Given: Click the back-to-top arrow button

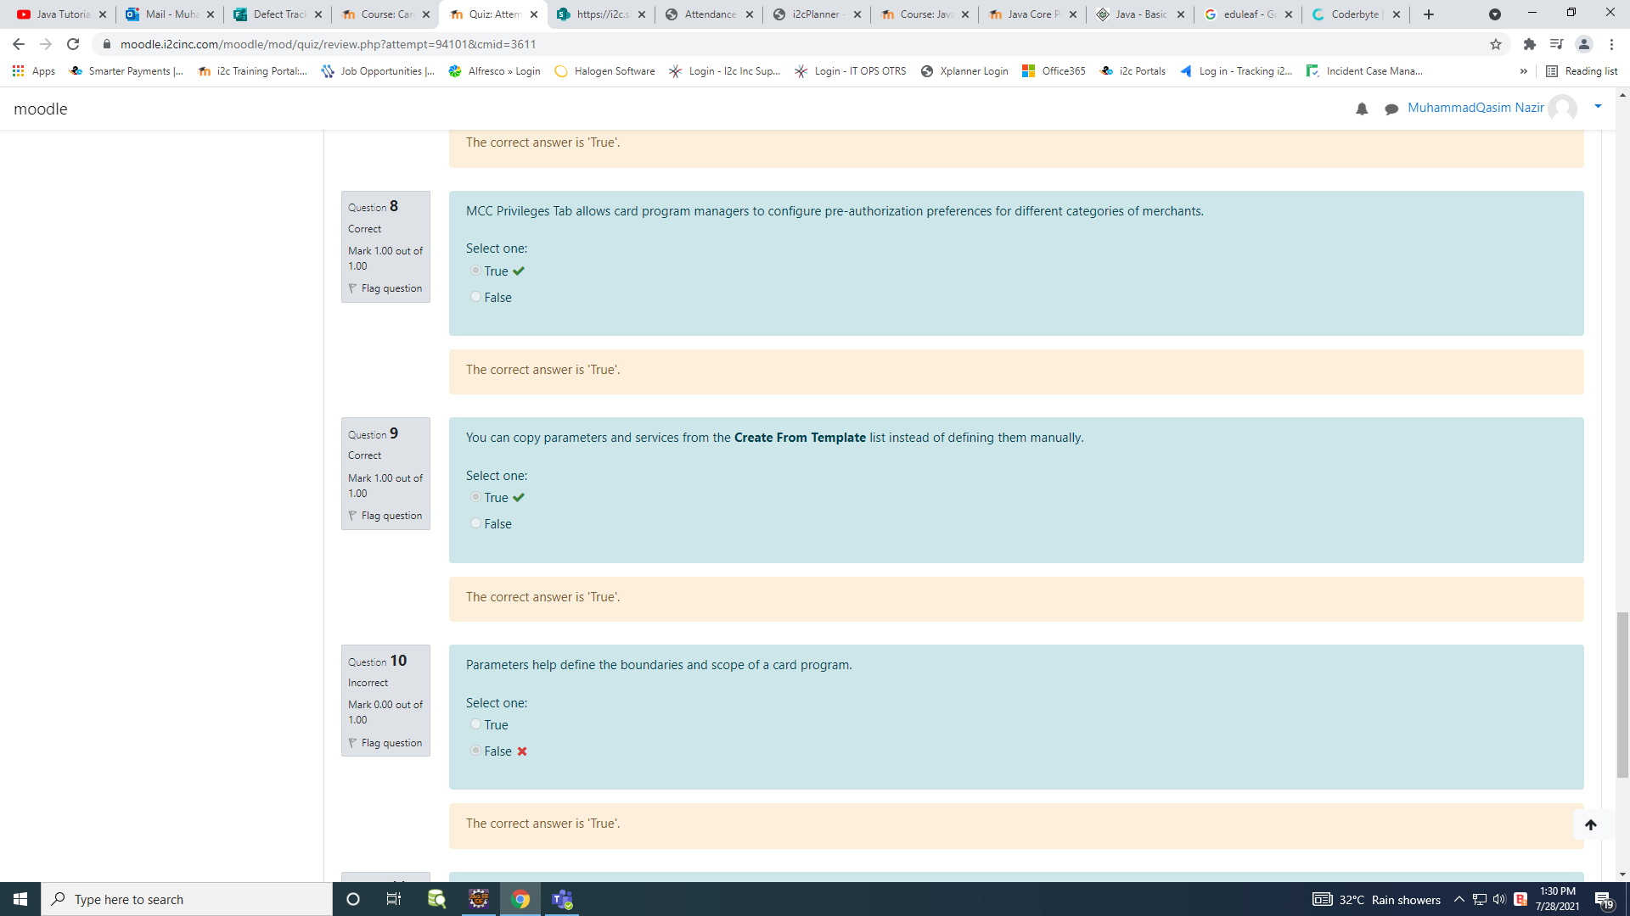Looking at the screenshot, I should (1591, 824).
